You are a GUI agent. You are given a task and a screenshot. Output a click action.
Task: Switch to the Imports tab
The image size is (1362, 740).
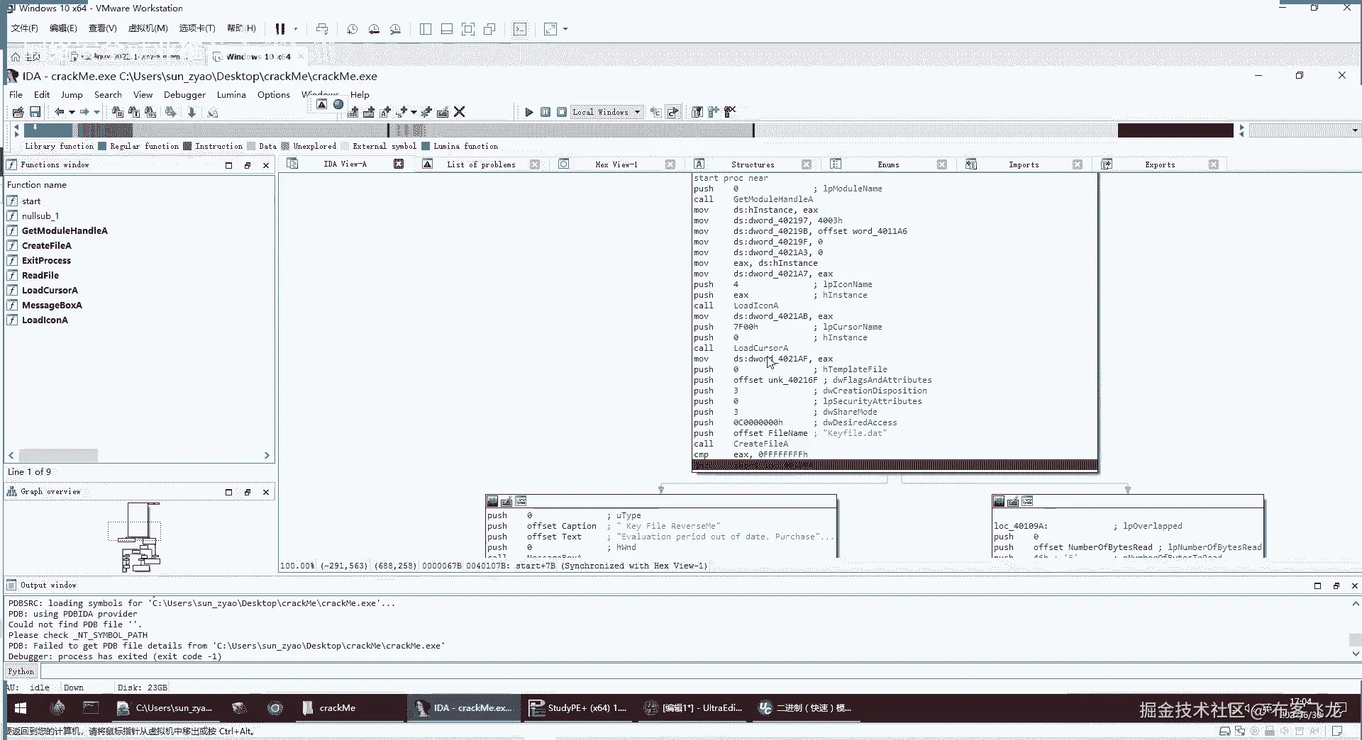pos(1024,164)
